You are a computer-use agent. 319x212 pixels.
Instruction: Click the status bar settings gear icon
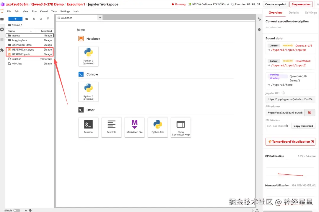30,210
